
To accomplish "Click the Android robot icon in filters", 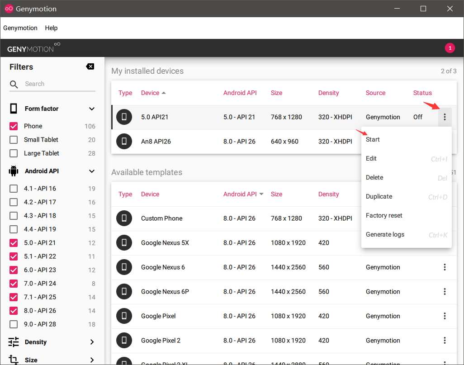I will [14, 171].
